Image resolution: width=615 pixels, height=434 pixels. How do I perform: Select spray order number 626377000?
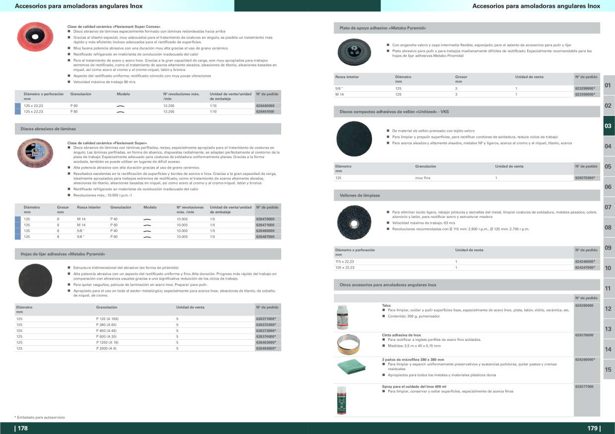(x=584, y=386)
